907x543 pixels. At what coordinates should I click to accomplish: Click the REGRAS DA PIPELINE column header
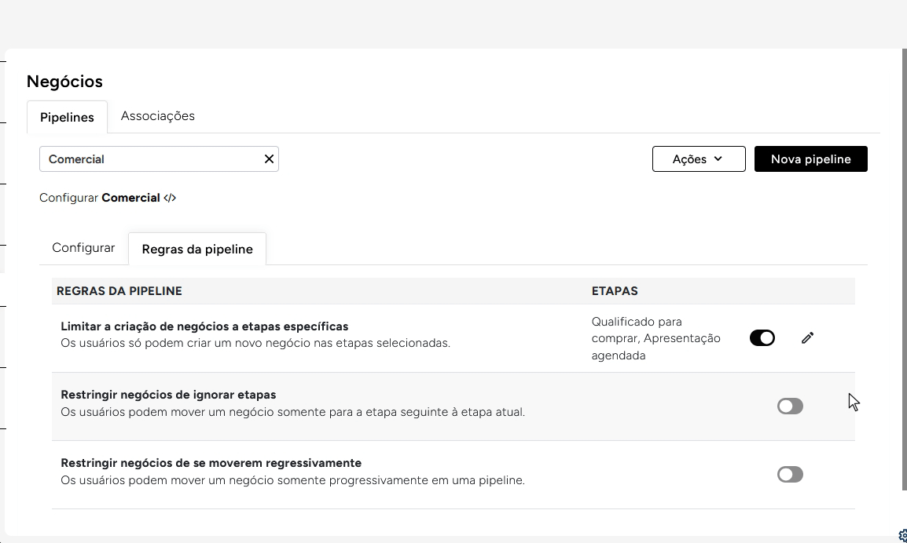[119, 291]
